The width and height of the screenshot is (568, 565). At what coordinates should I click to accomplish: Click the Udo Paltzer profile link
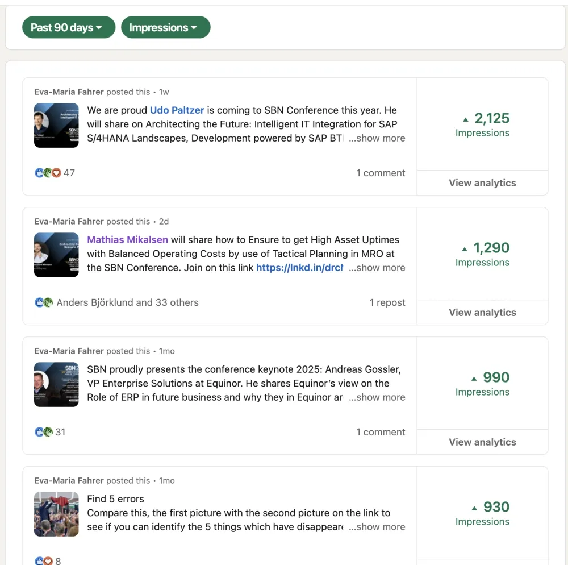(177, 110)
